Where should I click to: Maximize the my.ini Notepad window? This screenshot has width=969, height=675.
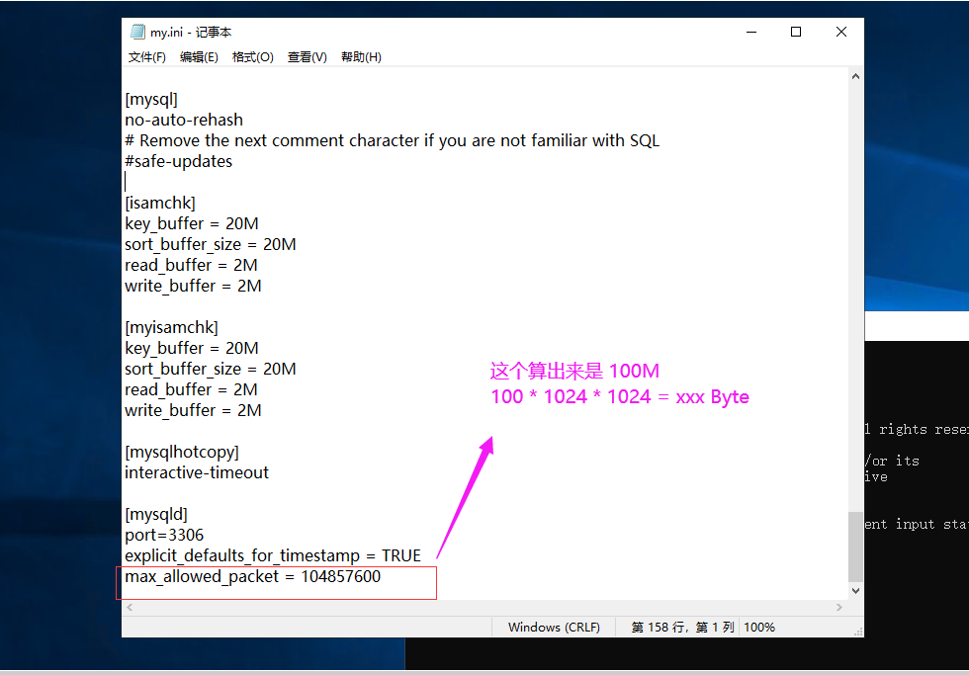tap(796, 32)
